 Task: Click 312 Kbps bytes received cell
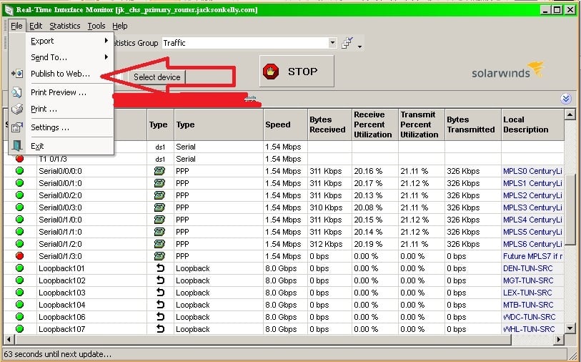point(329,244)
